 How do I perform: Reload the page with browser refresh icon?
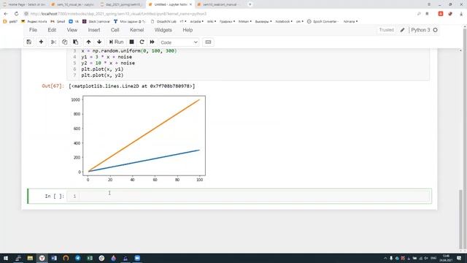click(x=16, y=14)
